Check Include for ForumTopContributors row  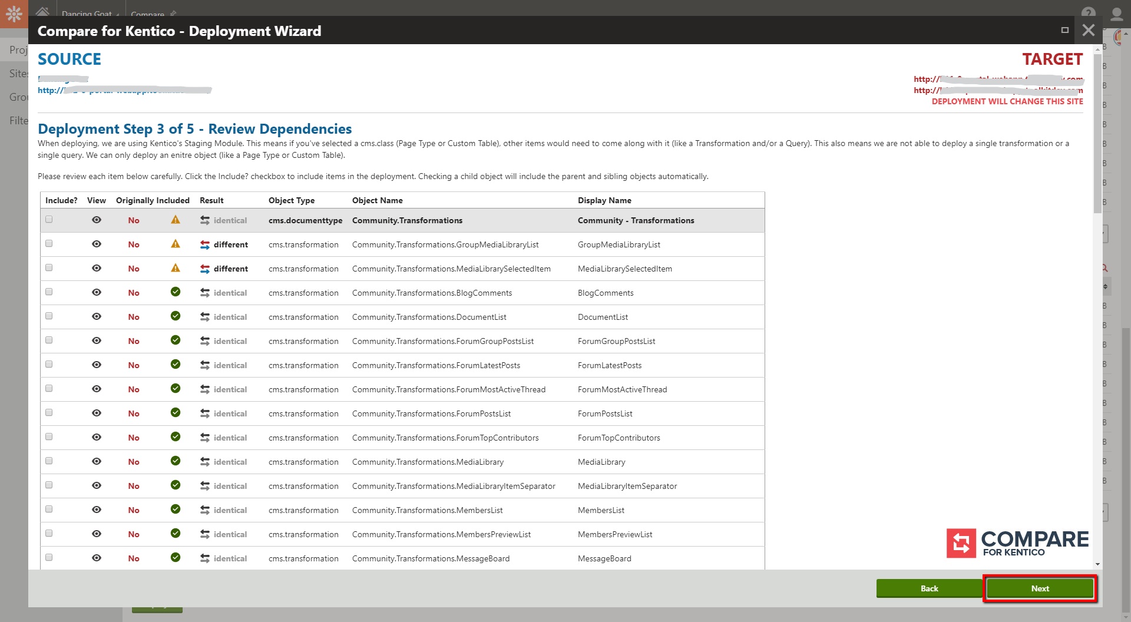pyautogui.click(x=49, y=437)
